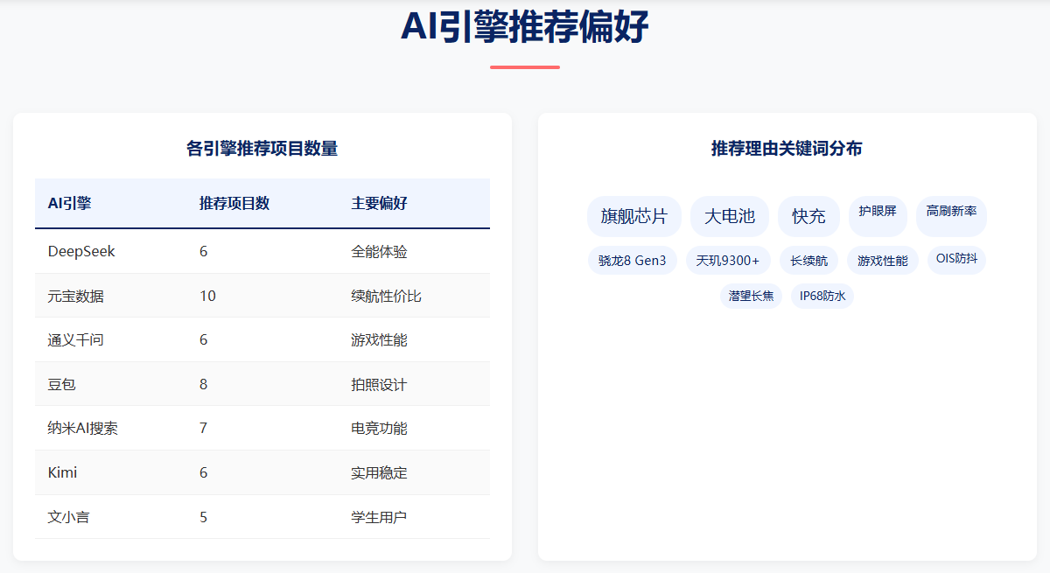The image size is (1050, 573).
Task: Click 游戏性能 in the 通义千问 table row
Action: point(414,339)
